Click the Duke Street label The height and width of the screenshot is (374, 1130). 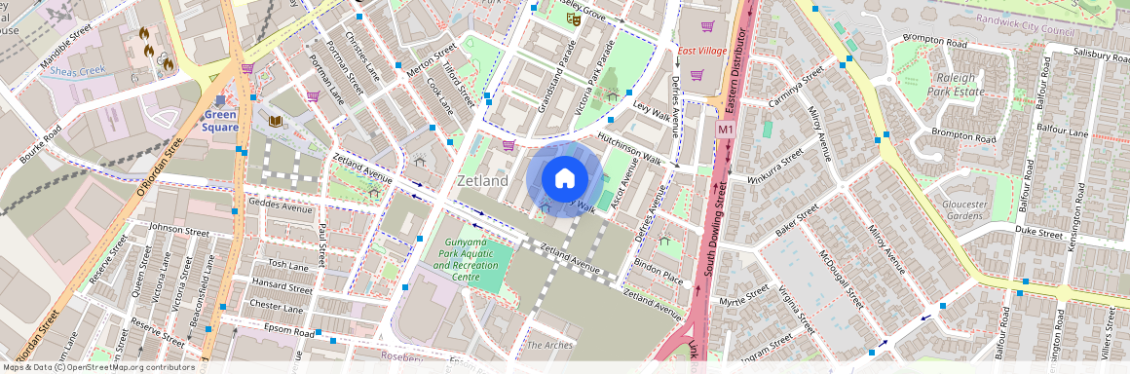click(x=1039, y=232)
